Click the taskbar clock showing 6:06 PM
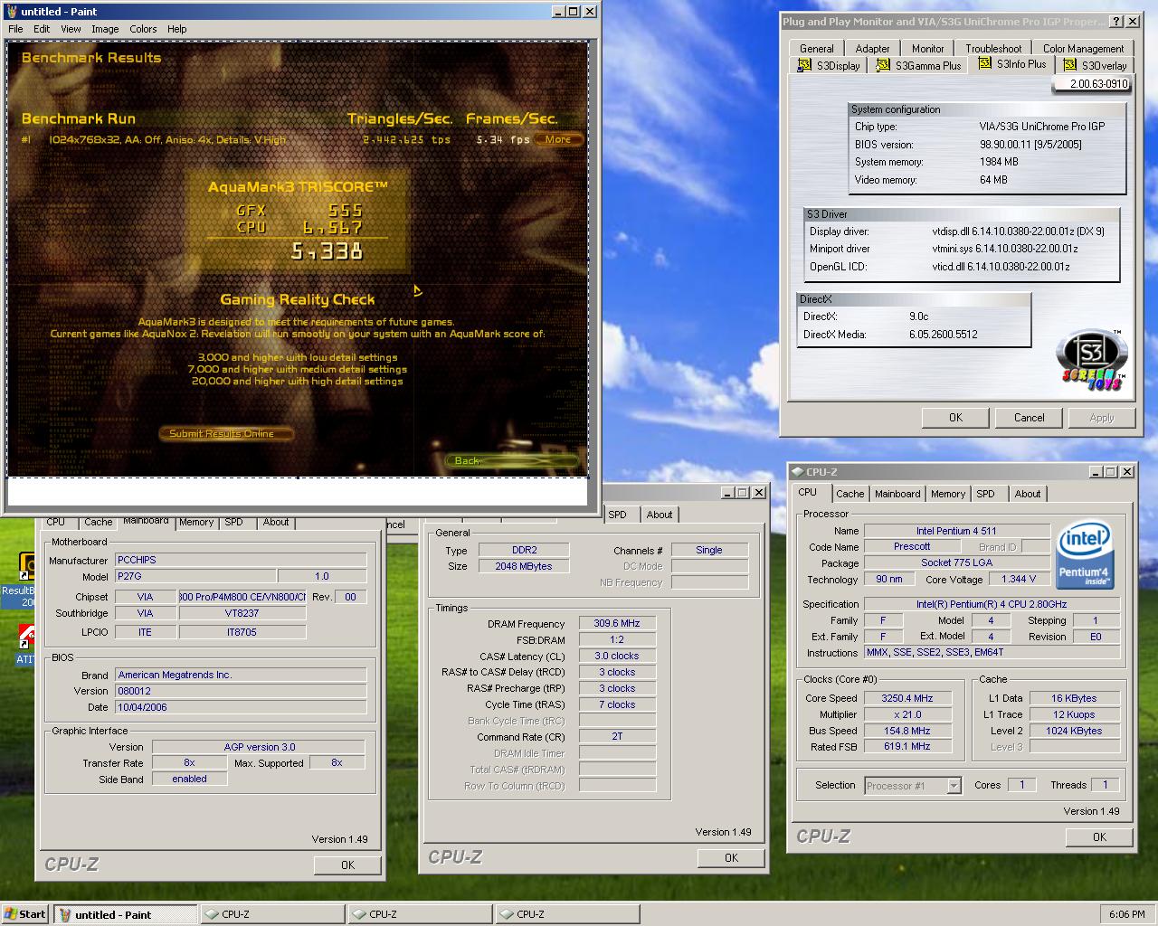Screen dimensions: 1158x926 click(x=1126, y=914)
